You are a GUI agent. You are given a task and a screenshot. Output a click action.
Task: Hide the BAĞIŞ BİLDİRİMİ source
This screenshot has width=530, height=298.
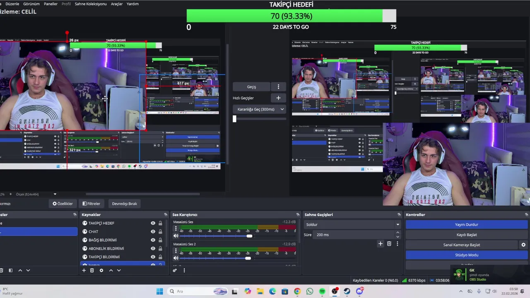153,240
